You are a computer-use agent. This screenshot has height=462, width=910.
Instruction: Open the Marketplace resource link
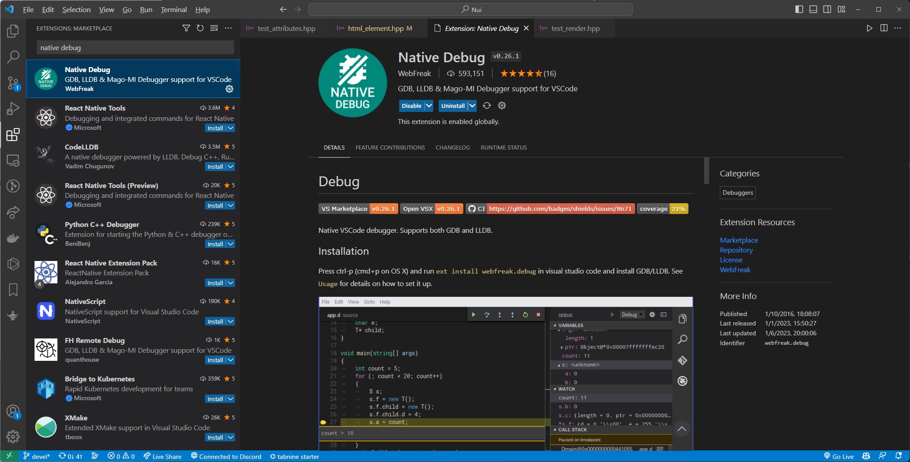click(739, 240)
